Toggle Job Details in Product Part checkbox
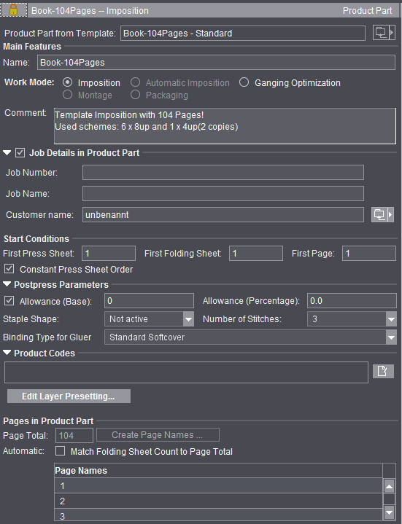This screenshot has width=402, height=524. click(x=20, y=153)
